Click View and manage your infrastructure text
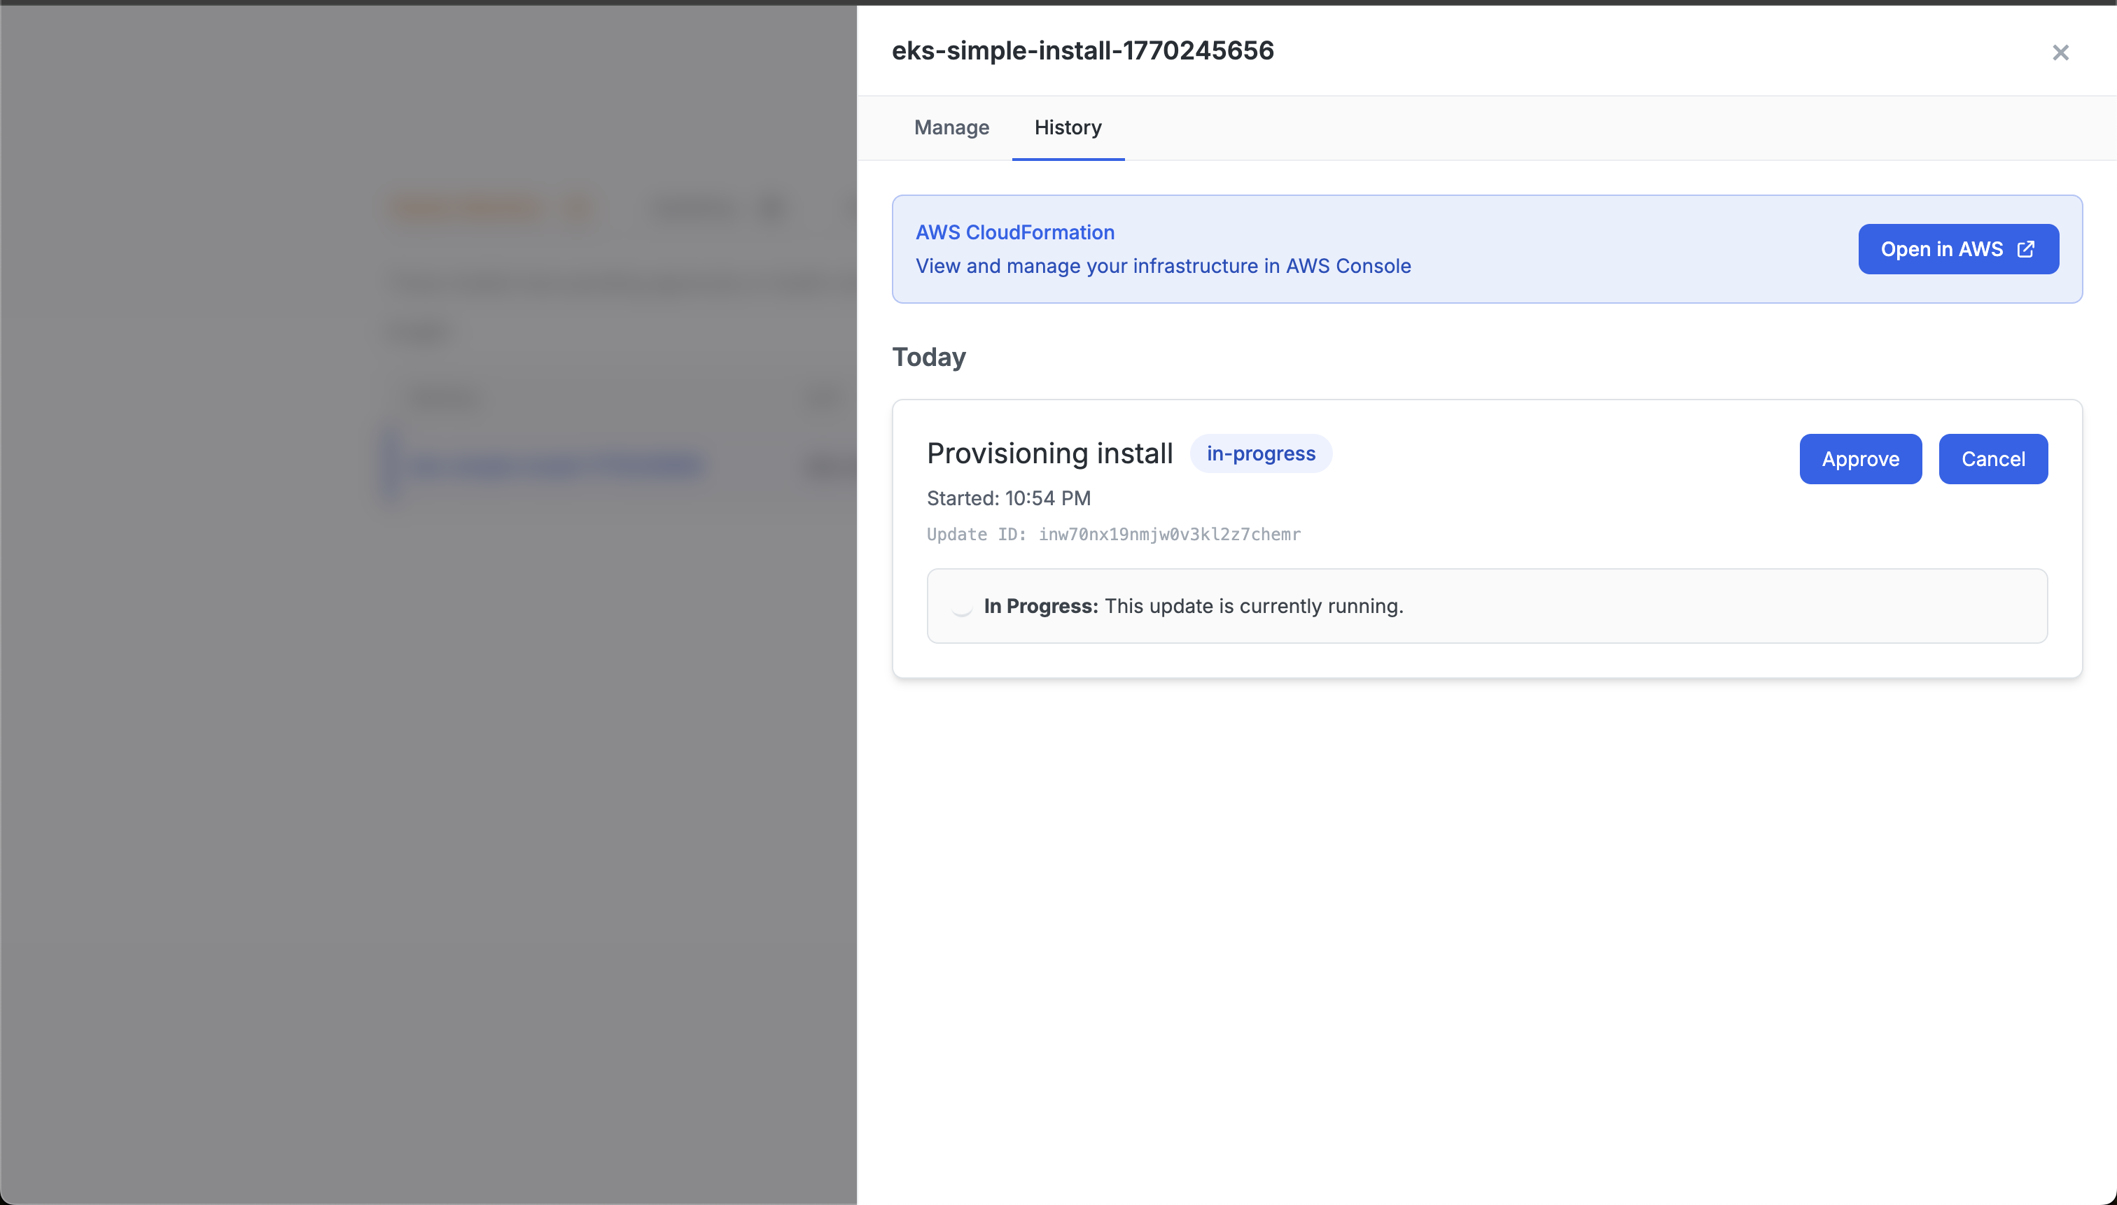This screenshot has height=1205, width=2117. click(1162, 267)
